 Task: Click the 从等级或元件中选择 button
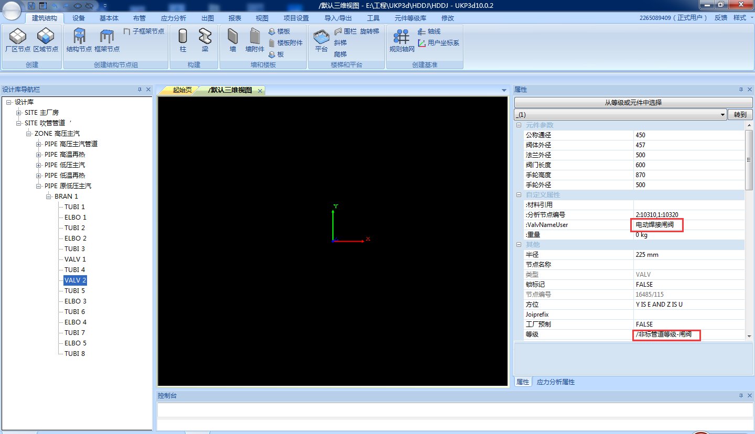click(x=633, y=103)
